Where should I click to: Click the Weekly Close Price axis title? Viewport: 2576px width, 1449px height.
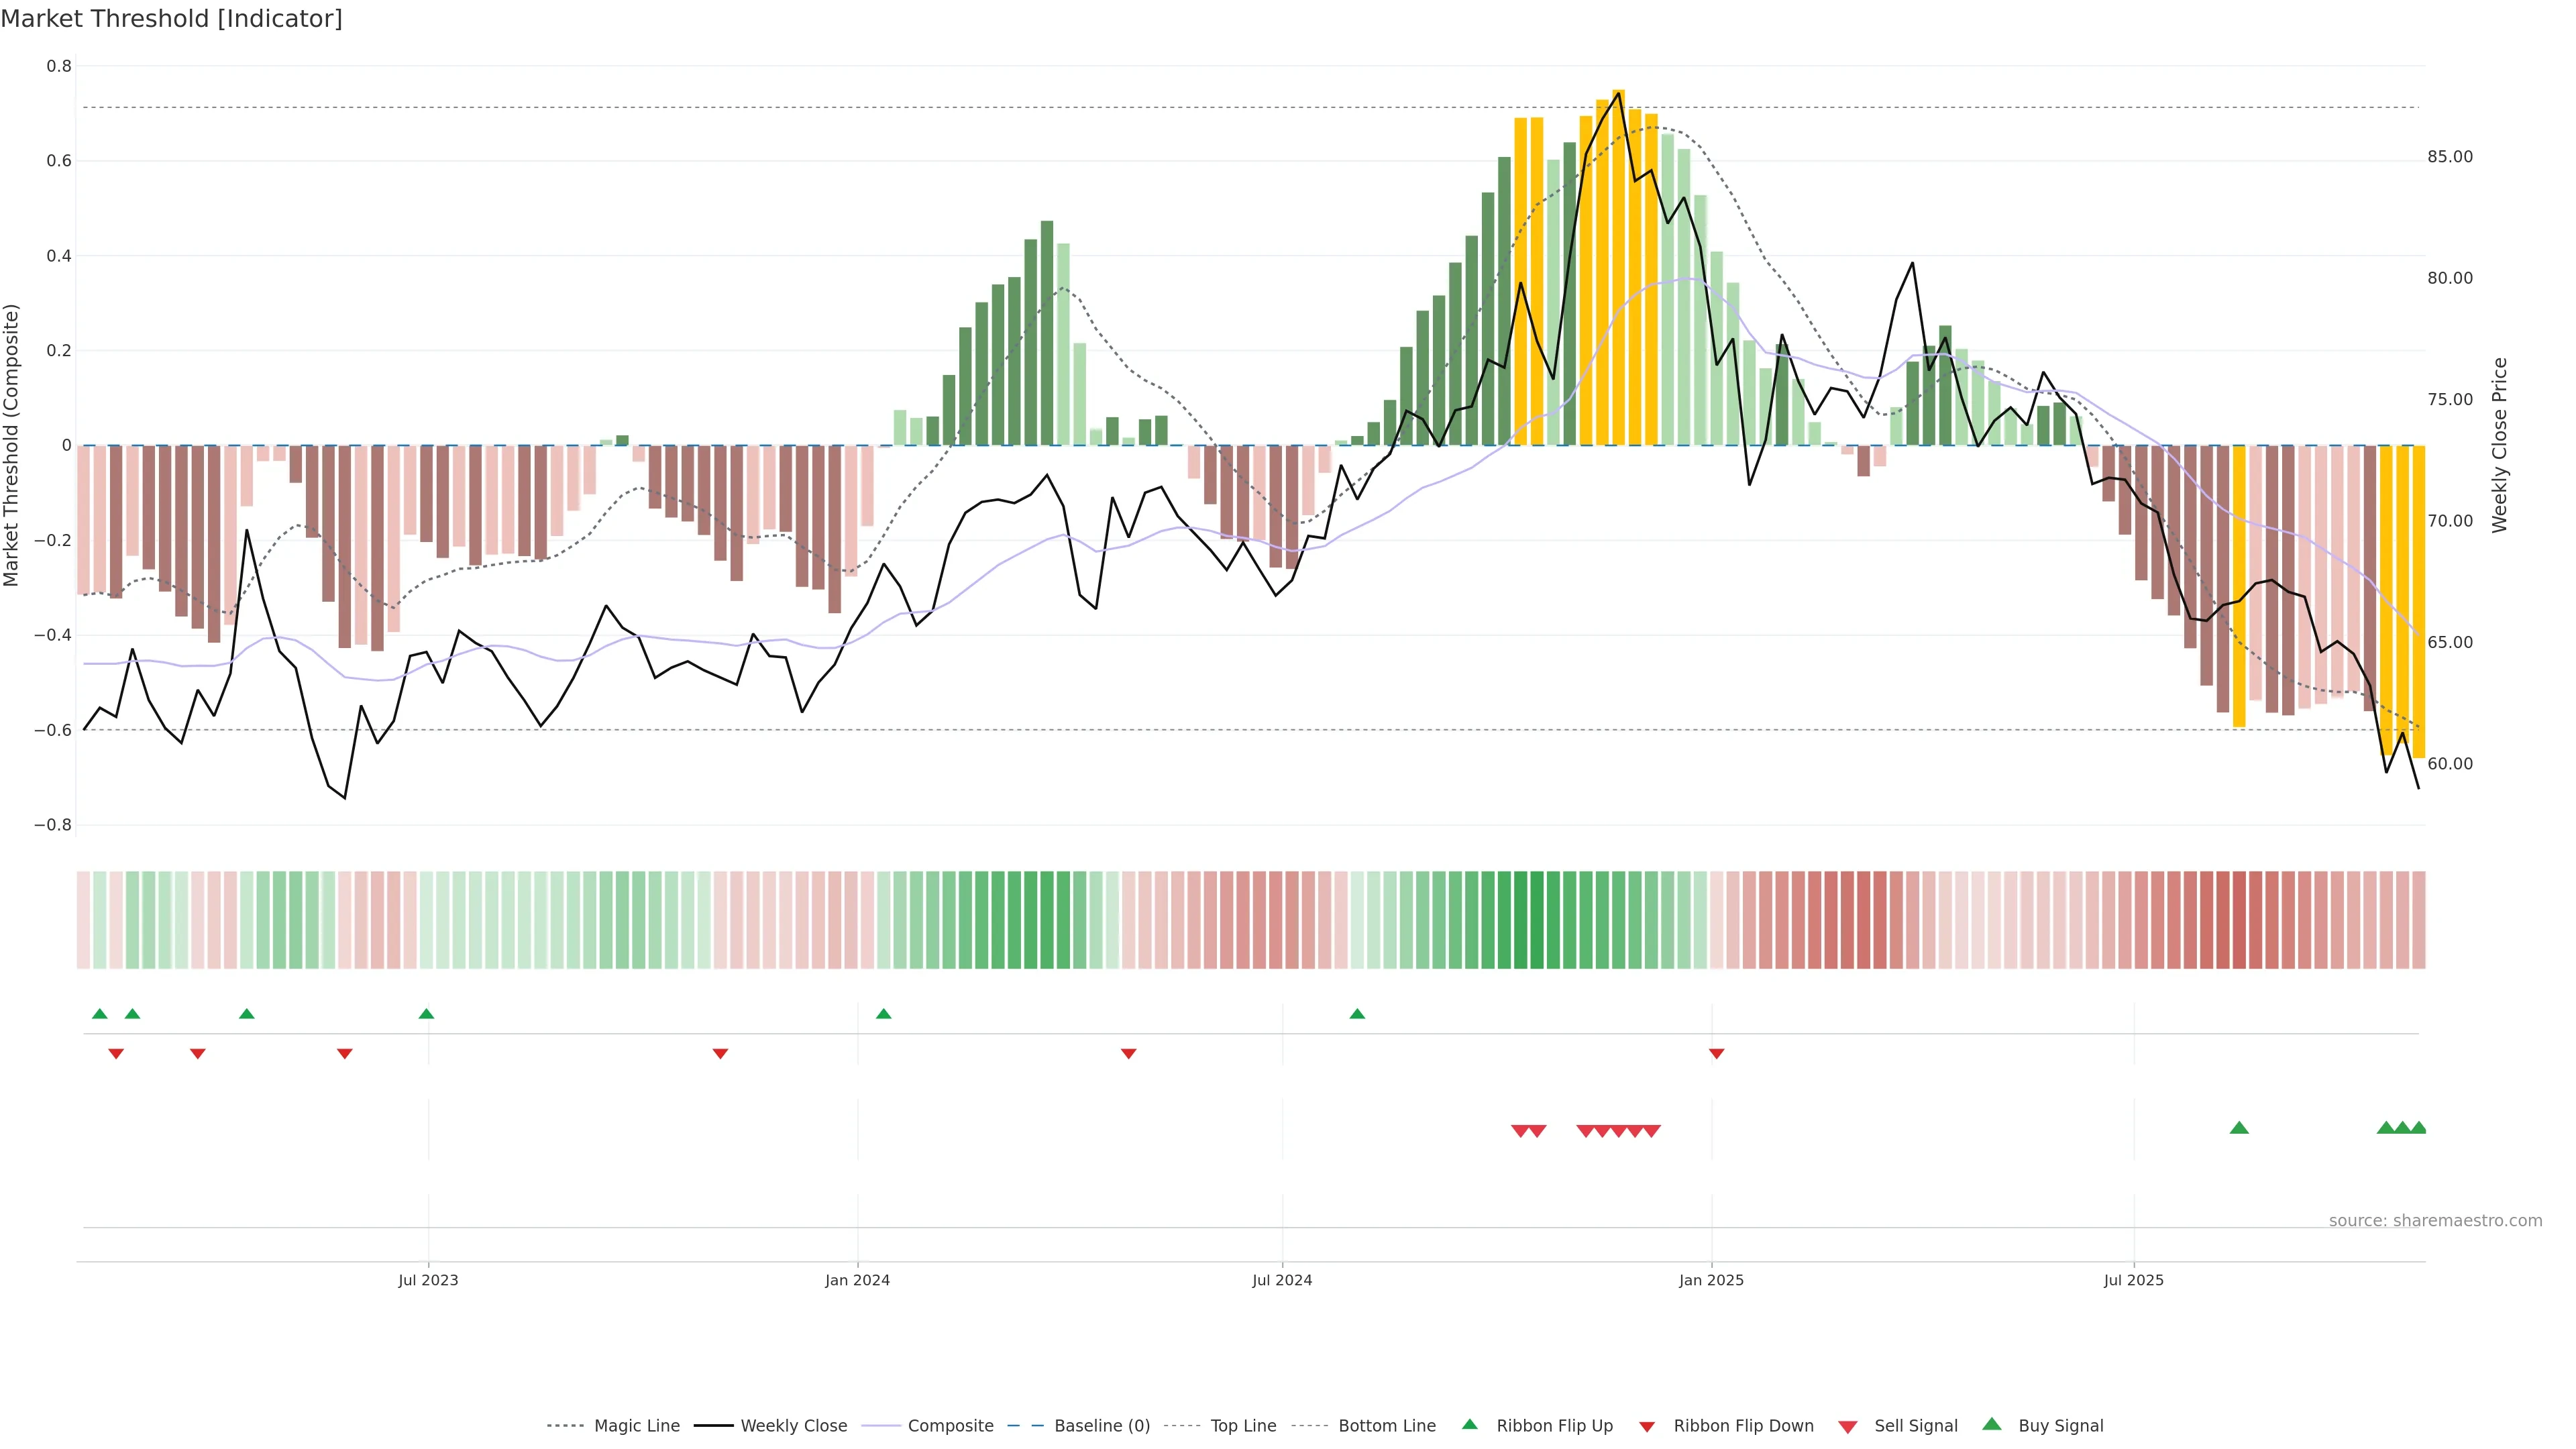click(x=2499, y=445)
